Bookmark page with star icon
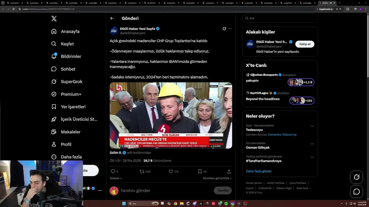The width and height of the screenshot is (369, 207). point(337,9)
